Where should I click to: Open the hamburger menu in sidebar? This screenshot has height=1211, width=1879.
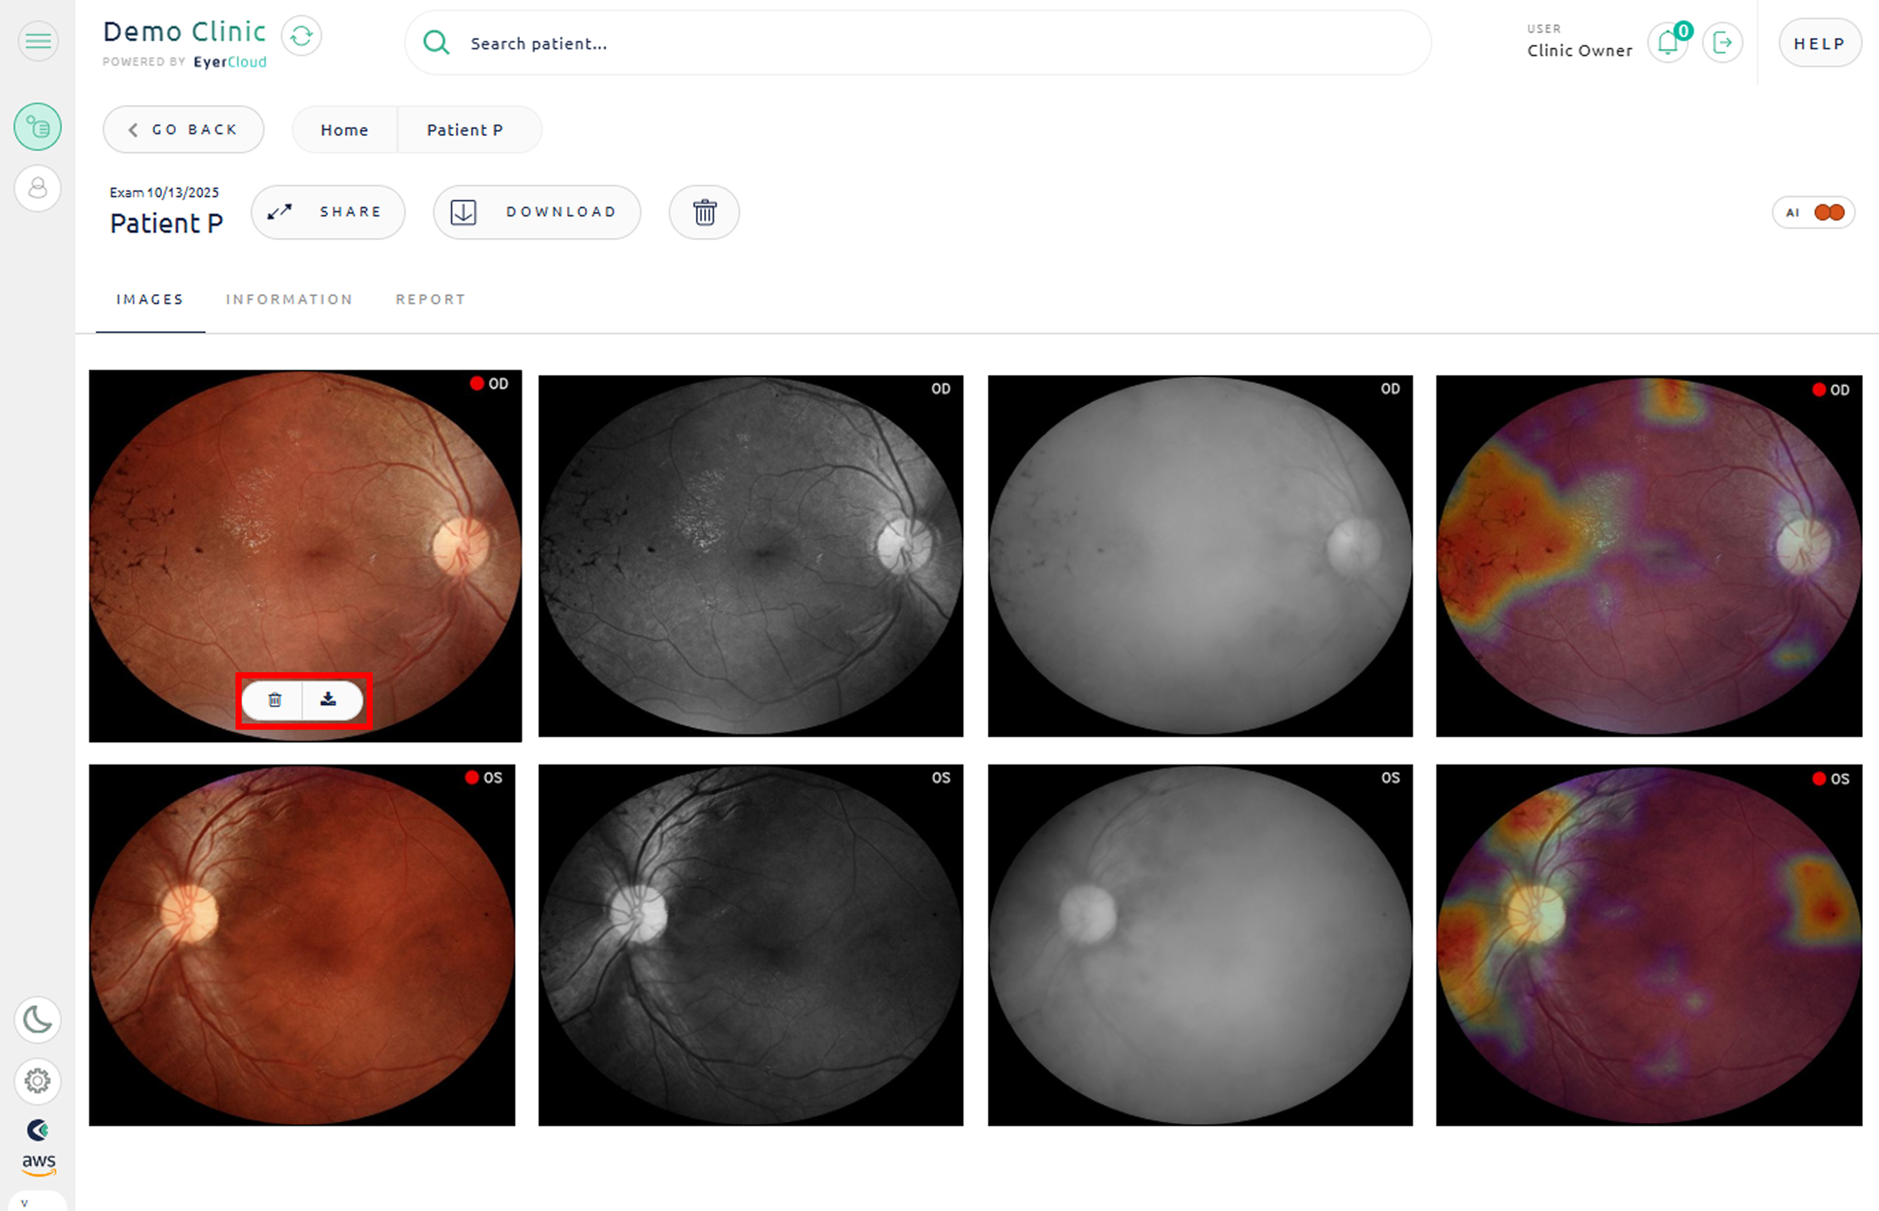pos(38,41)
